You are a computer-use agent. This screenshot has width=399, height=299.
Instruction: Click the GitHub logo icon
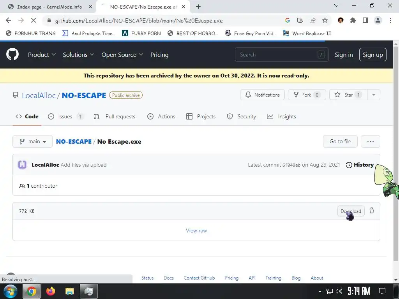[12, 54]
